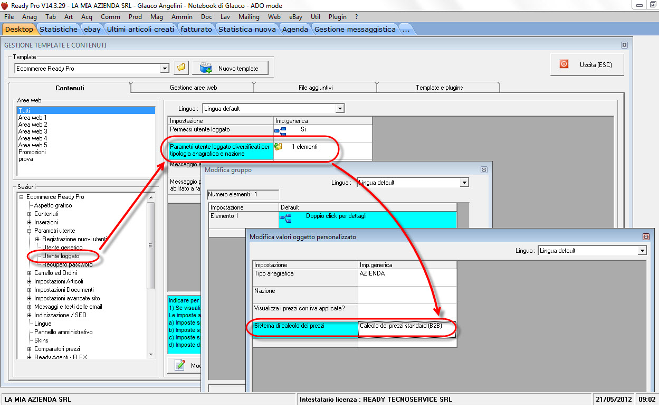This screenshot has width=659, height=408.
Task: Switch to the Gestione messaggistica tab
Action: 355,29
